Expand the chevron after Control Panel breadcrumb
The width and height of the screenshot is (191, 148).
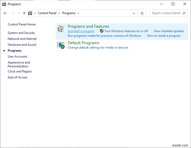pyautogui.click(x=59, y=13)
